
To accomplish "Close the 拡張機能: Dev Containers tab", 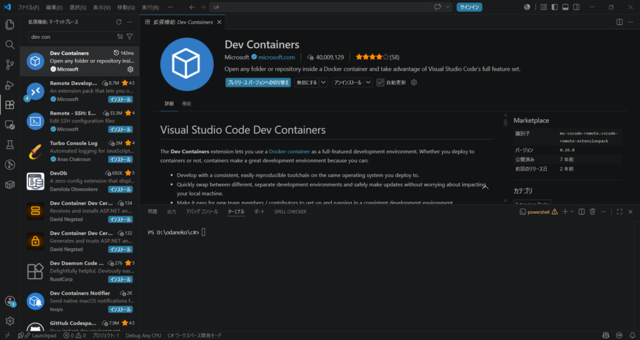I will pyautogui.click(x=219, y=22).
